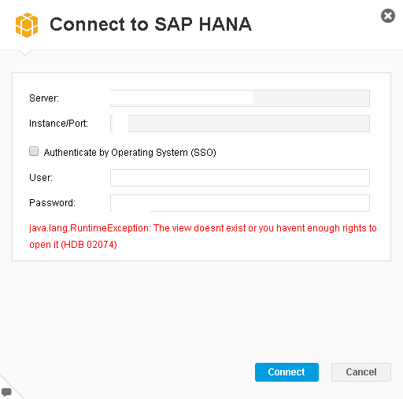403x399 pixels.
Task: Click the User: field label
Action: [x=41, y=178]
